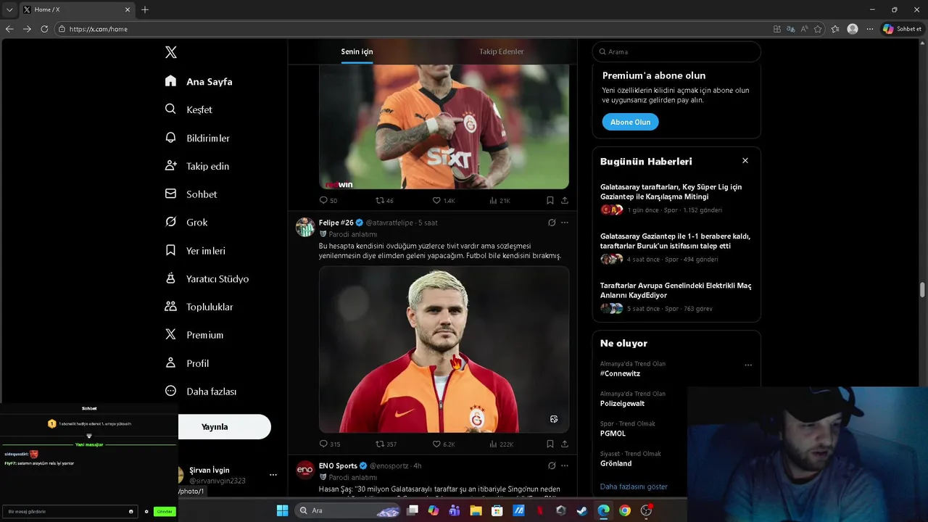Open the blonde player photo in Felipe post
This screenshot has width=928, height=522.
click(x=444, y=349)
